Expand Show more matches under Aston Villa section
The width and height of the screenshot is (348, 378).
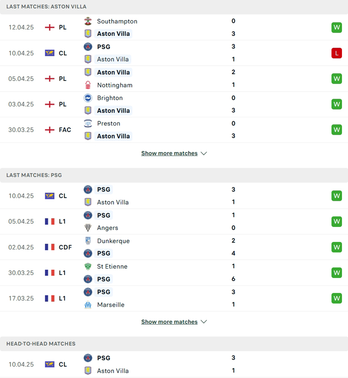coord(170,153)
